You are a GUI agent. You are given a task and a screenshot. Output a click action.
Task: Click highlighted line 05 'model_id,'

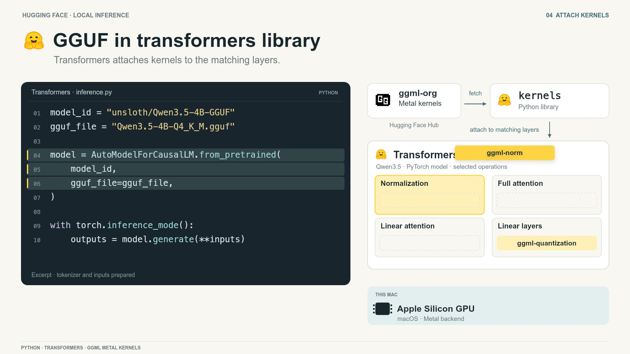pos(186,169)
